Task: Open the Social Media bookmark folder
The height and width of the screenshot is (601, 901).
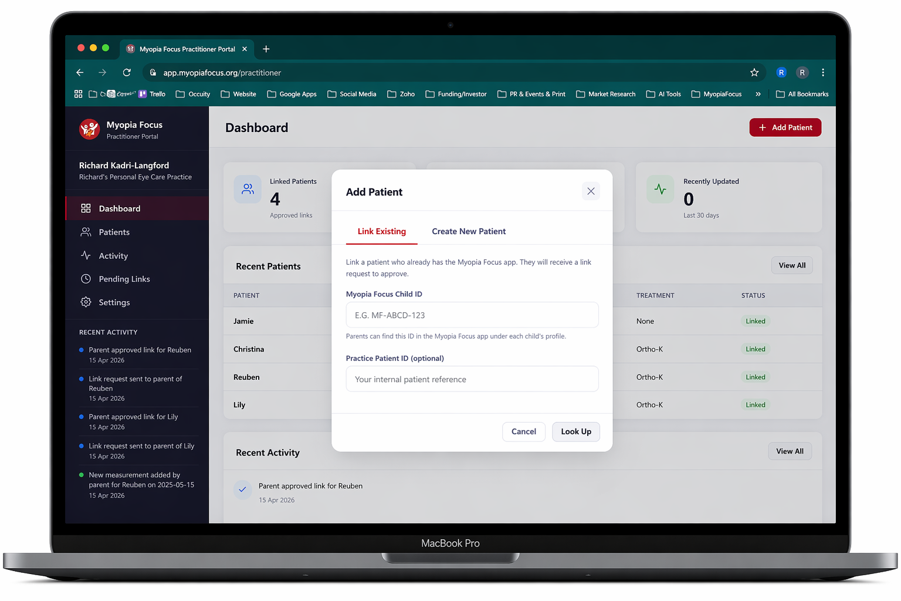Action: tap(352, 94)
